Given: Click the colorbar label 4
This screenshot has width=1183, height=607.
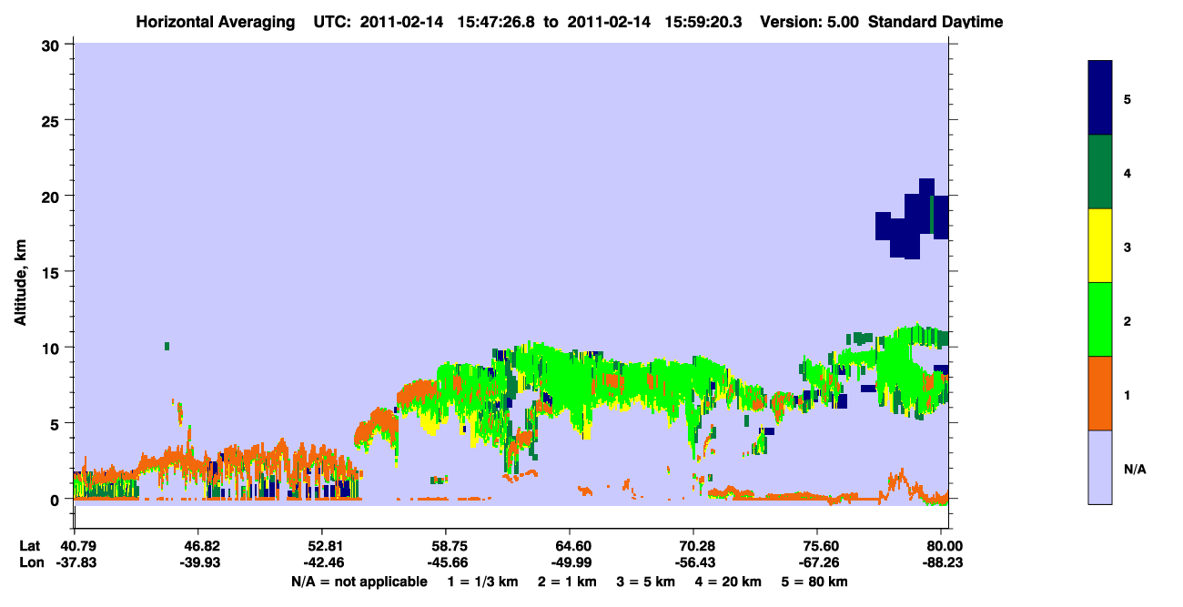Looking at the screenshot, I should click(1127, 173).
